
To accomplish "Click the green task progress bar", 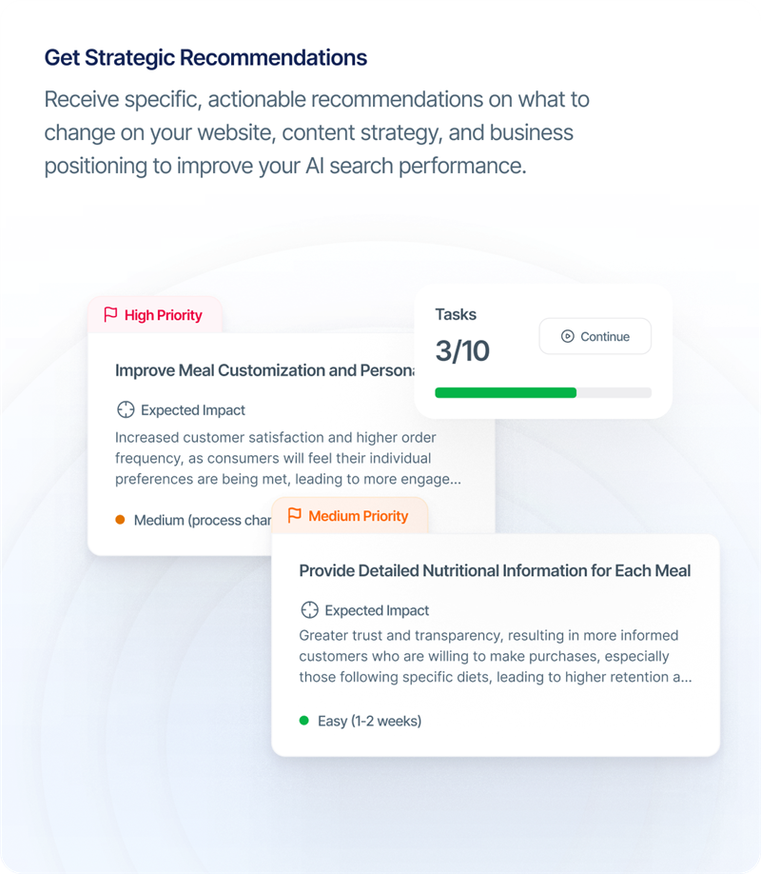I will coord(504,392).
